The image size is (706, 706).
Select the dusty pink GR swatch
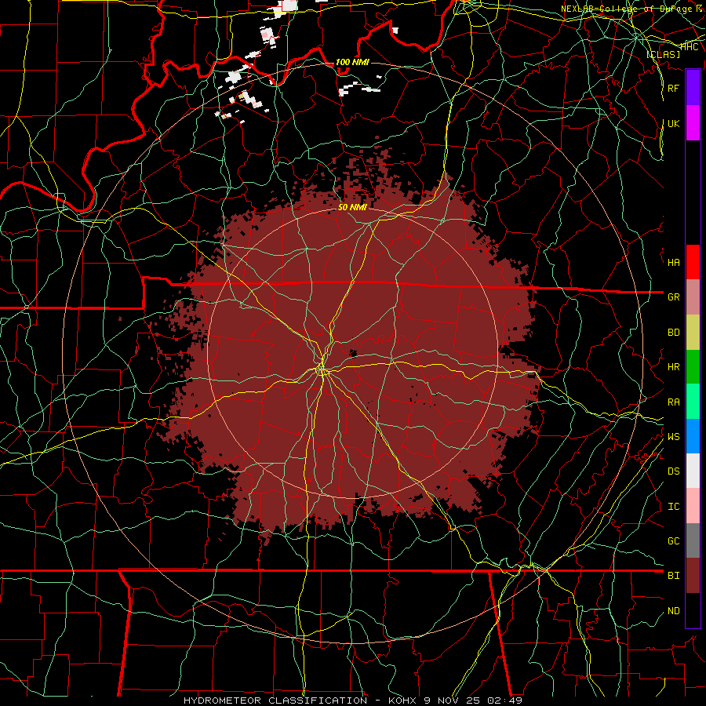point(693,297)
